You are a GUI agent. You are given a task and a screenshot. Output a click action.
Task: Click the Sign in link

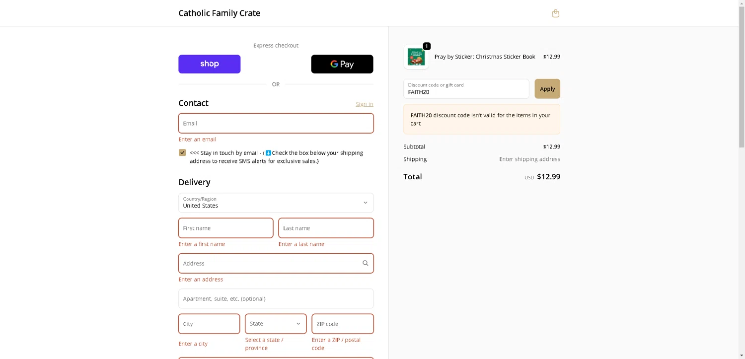pos(365,104)
